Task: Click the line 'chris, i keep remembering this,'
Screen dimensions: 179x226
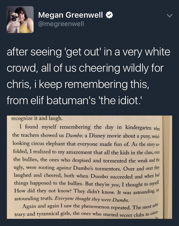Action: 77,84
